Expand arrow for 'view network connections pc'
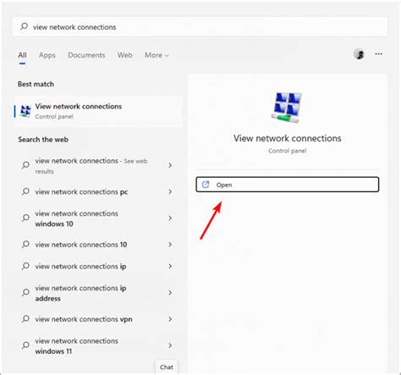This screenshot has width=401, height=375. click(170, 192)
